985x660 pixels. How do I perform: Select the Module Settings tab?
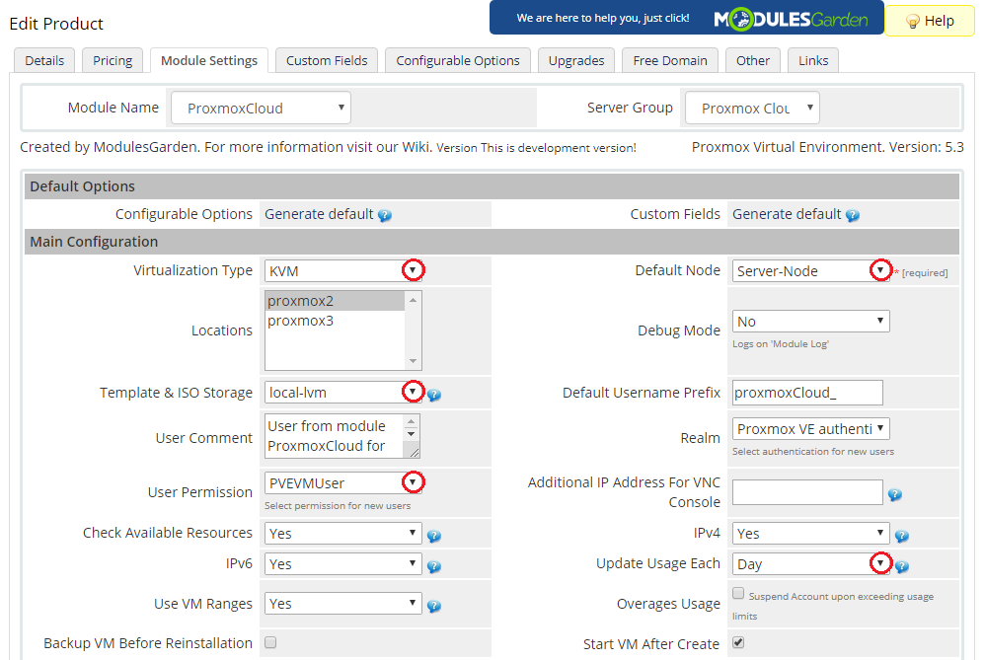click(209, 61)
